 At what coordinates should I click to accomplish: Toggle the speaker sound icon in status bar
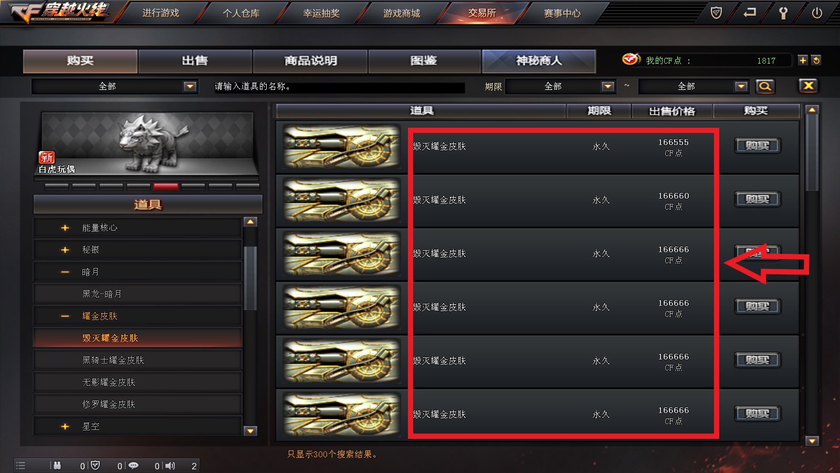[170, 466]
